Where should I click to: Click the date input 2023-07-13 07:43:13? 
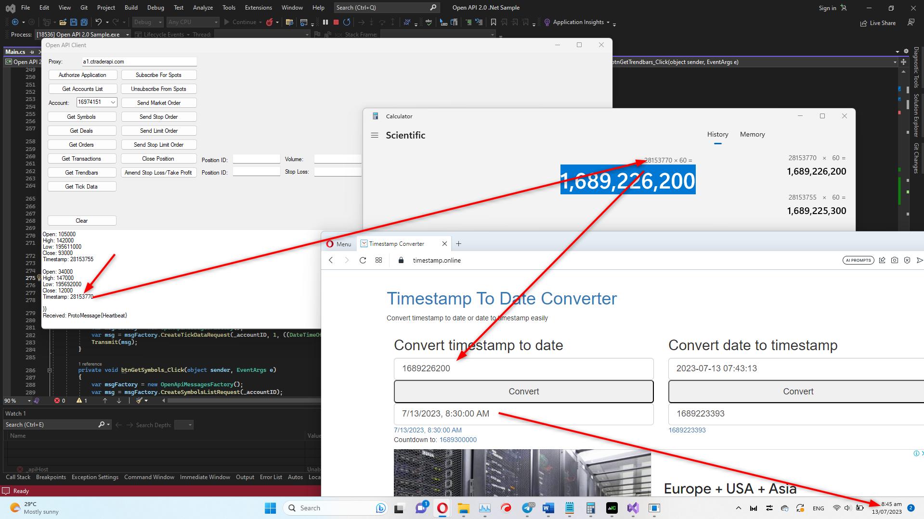coord(796,368)
